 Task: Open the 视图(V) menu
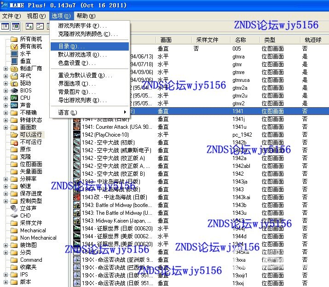click(36, 16)
